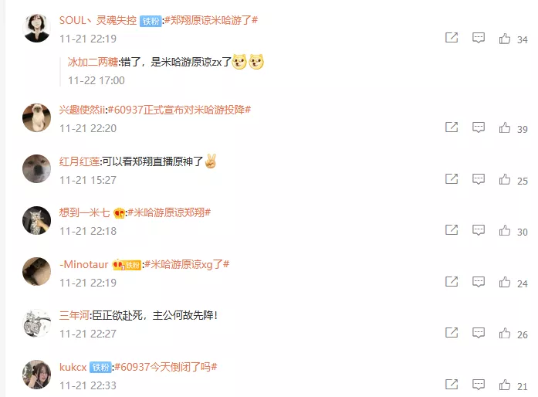
Task: Repost the -Minotaur comment
Action: tap(452, 282)
